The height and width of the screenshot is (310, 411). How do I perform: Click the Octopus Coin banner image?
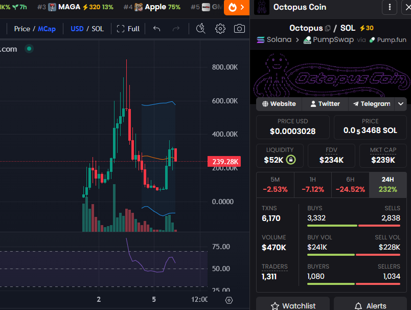(331, 74)
